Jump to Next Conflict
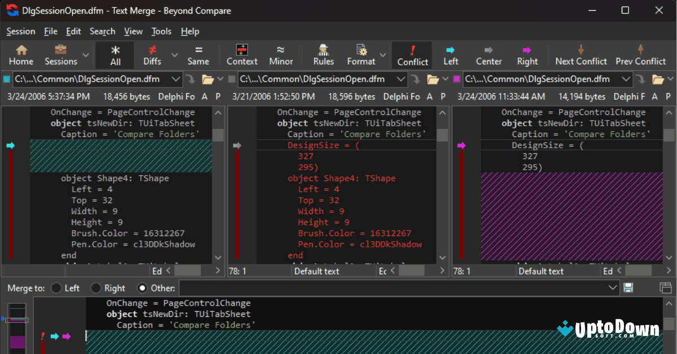This screenshot has height=354, width=677. tap(581, 55)
